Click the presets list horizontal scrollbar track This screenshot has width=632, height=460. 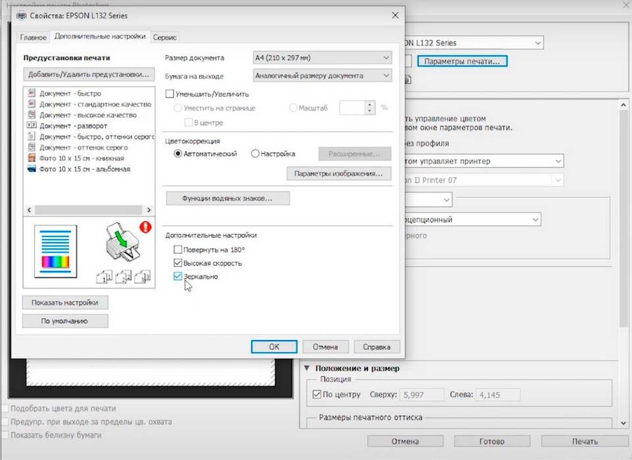point(89,210)
